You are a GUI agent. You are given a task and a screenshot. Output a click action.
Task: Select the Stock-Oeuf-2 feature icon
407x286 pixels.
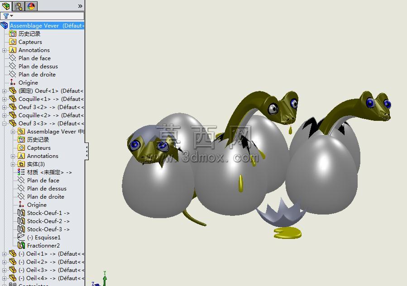[x=21, y=221]
